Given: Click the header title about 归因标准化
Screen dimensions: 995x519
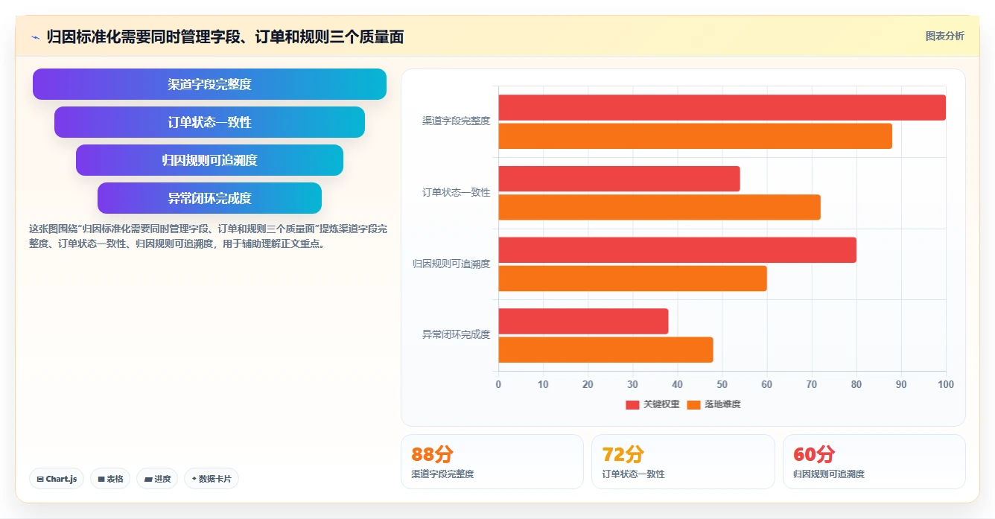Looking at the screenshot, I should (225, 36).
